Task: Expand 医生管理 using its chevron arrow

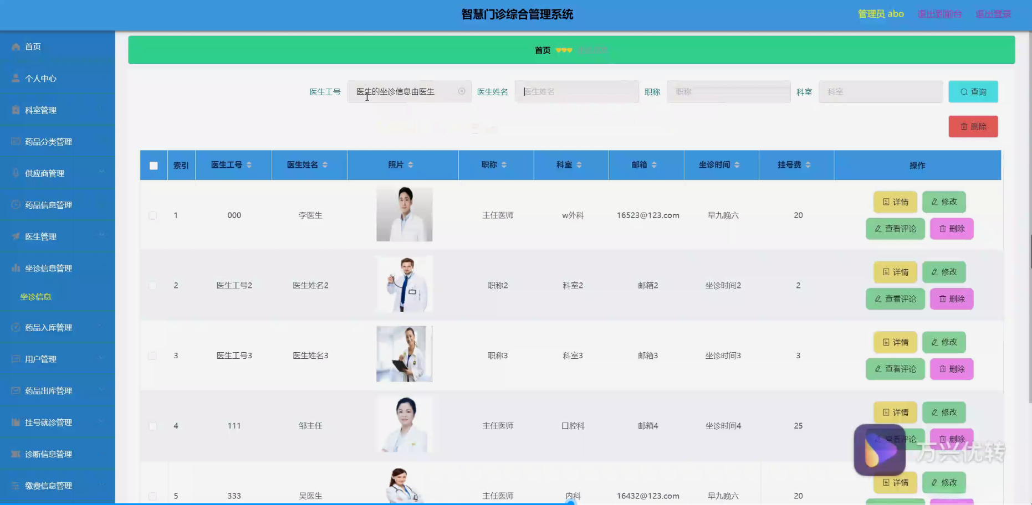Action: [102, 235]
